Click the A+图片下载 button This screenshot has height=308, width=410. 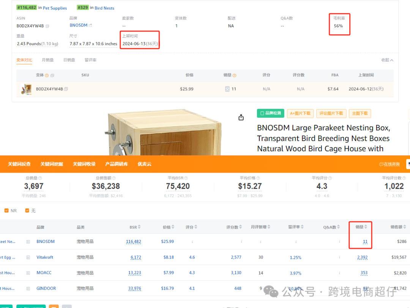point(300,113)
